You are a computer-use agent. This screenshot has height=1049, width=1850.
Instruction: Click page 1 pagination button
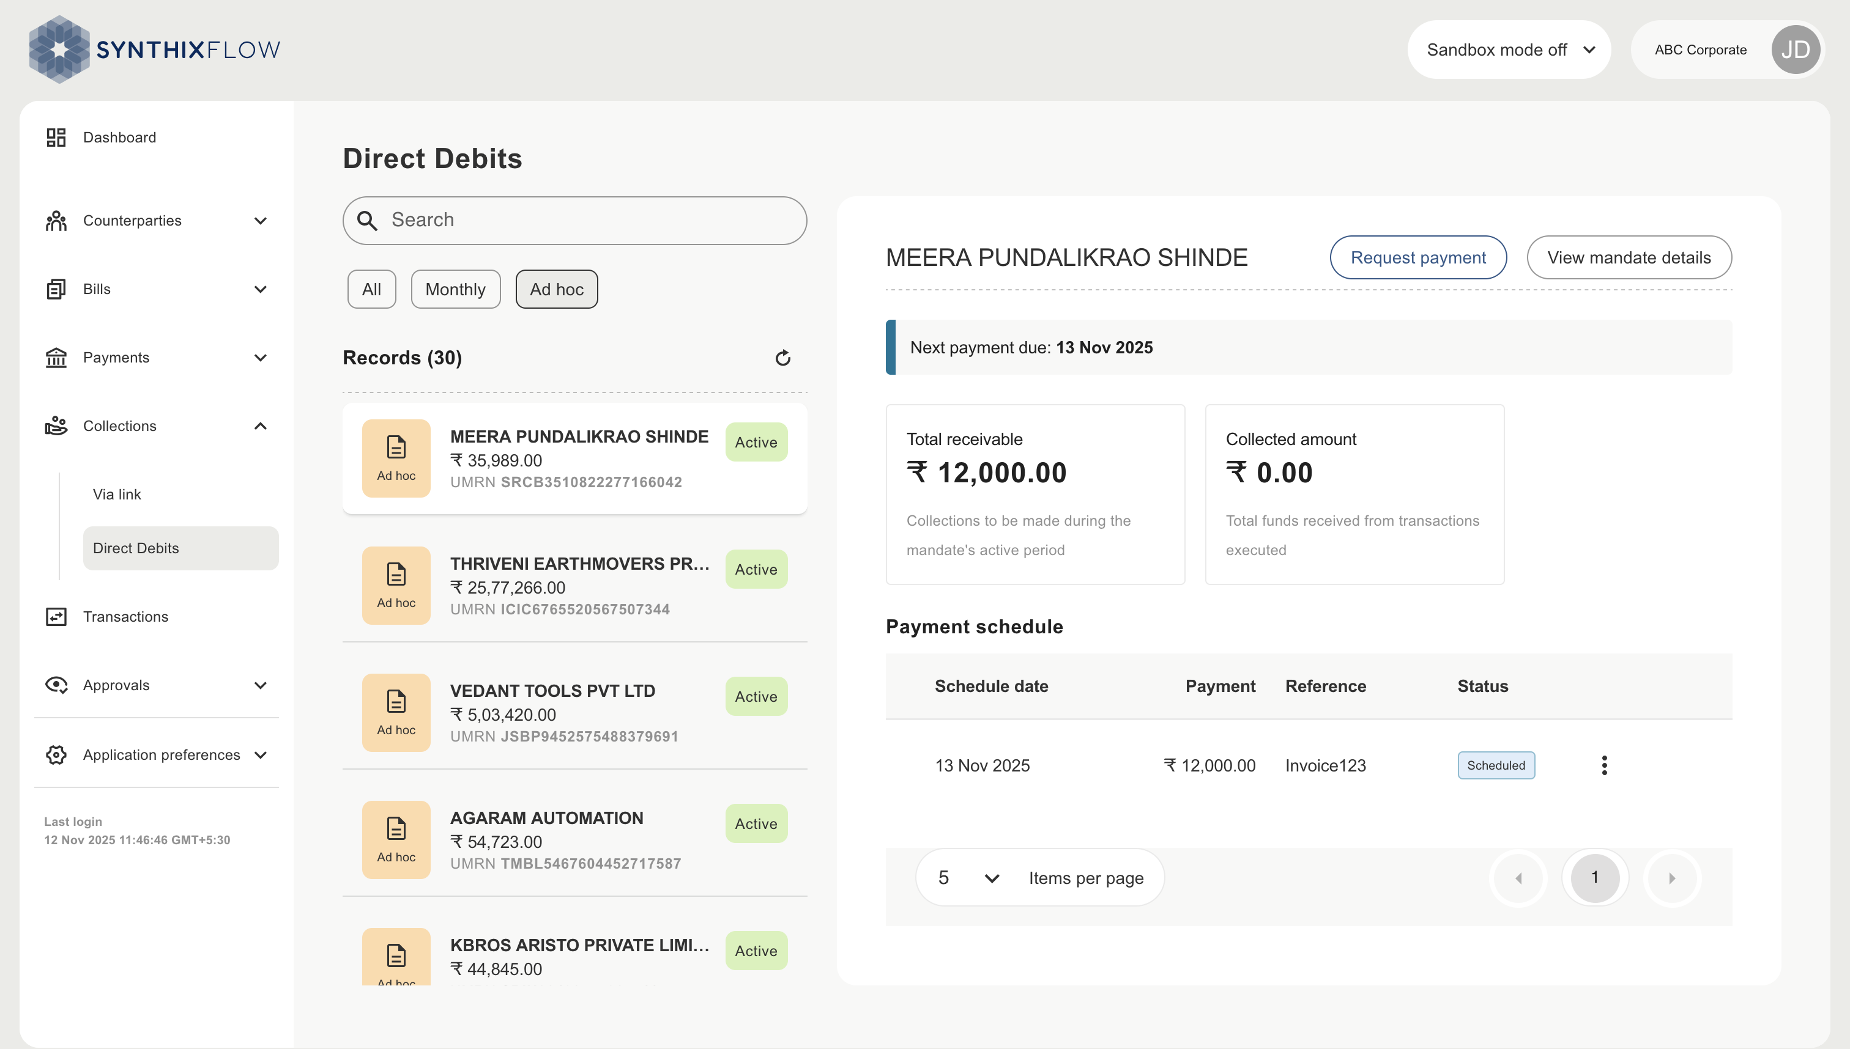tap(1595, 878)
